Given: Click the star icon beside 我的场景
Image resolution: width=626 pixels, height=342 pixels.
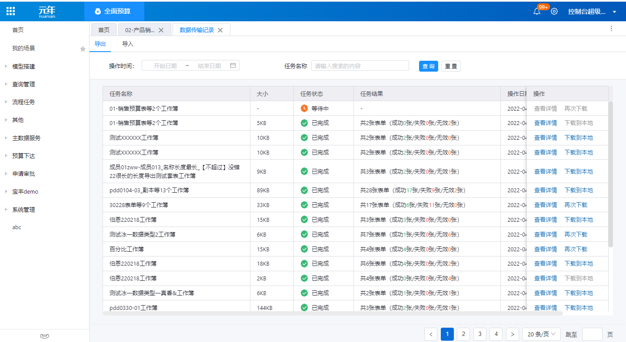Looking at the screenshot, I should [83, 49].
